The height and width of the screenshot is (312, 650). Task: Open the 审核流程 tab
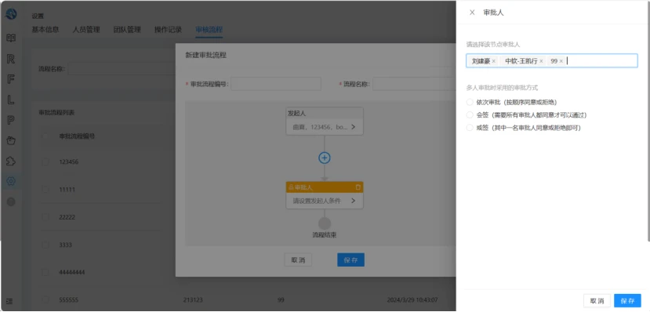[209, 30]
